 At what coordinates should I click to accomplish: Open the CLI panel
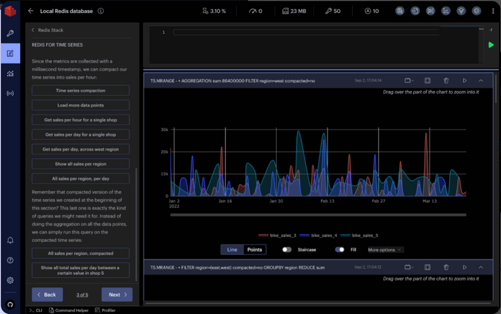click(x=36, y=310)
